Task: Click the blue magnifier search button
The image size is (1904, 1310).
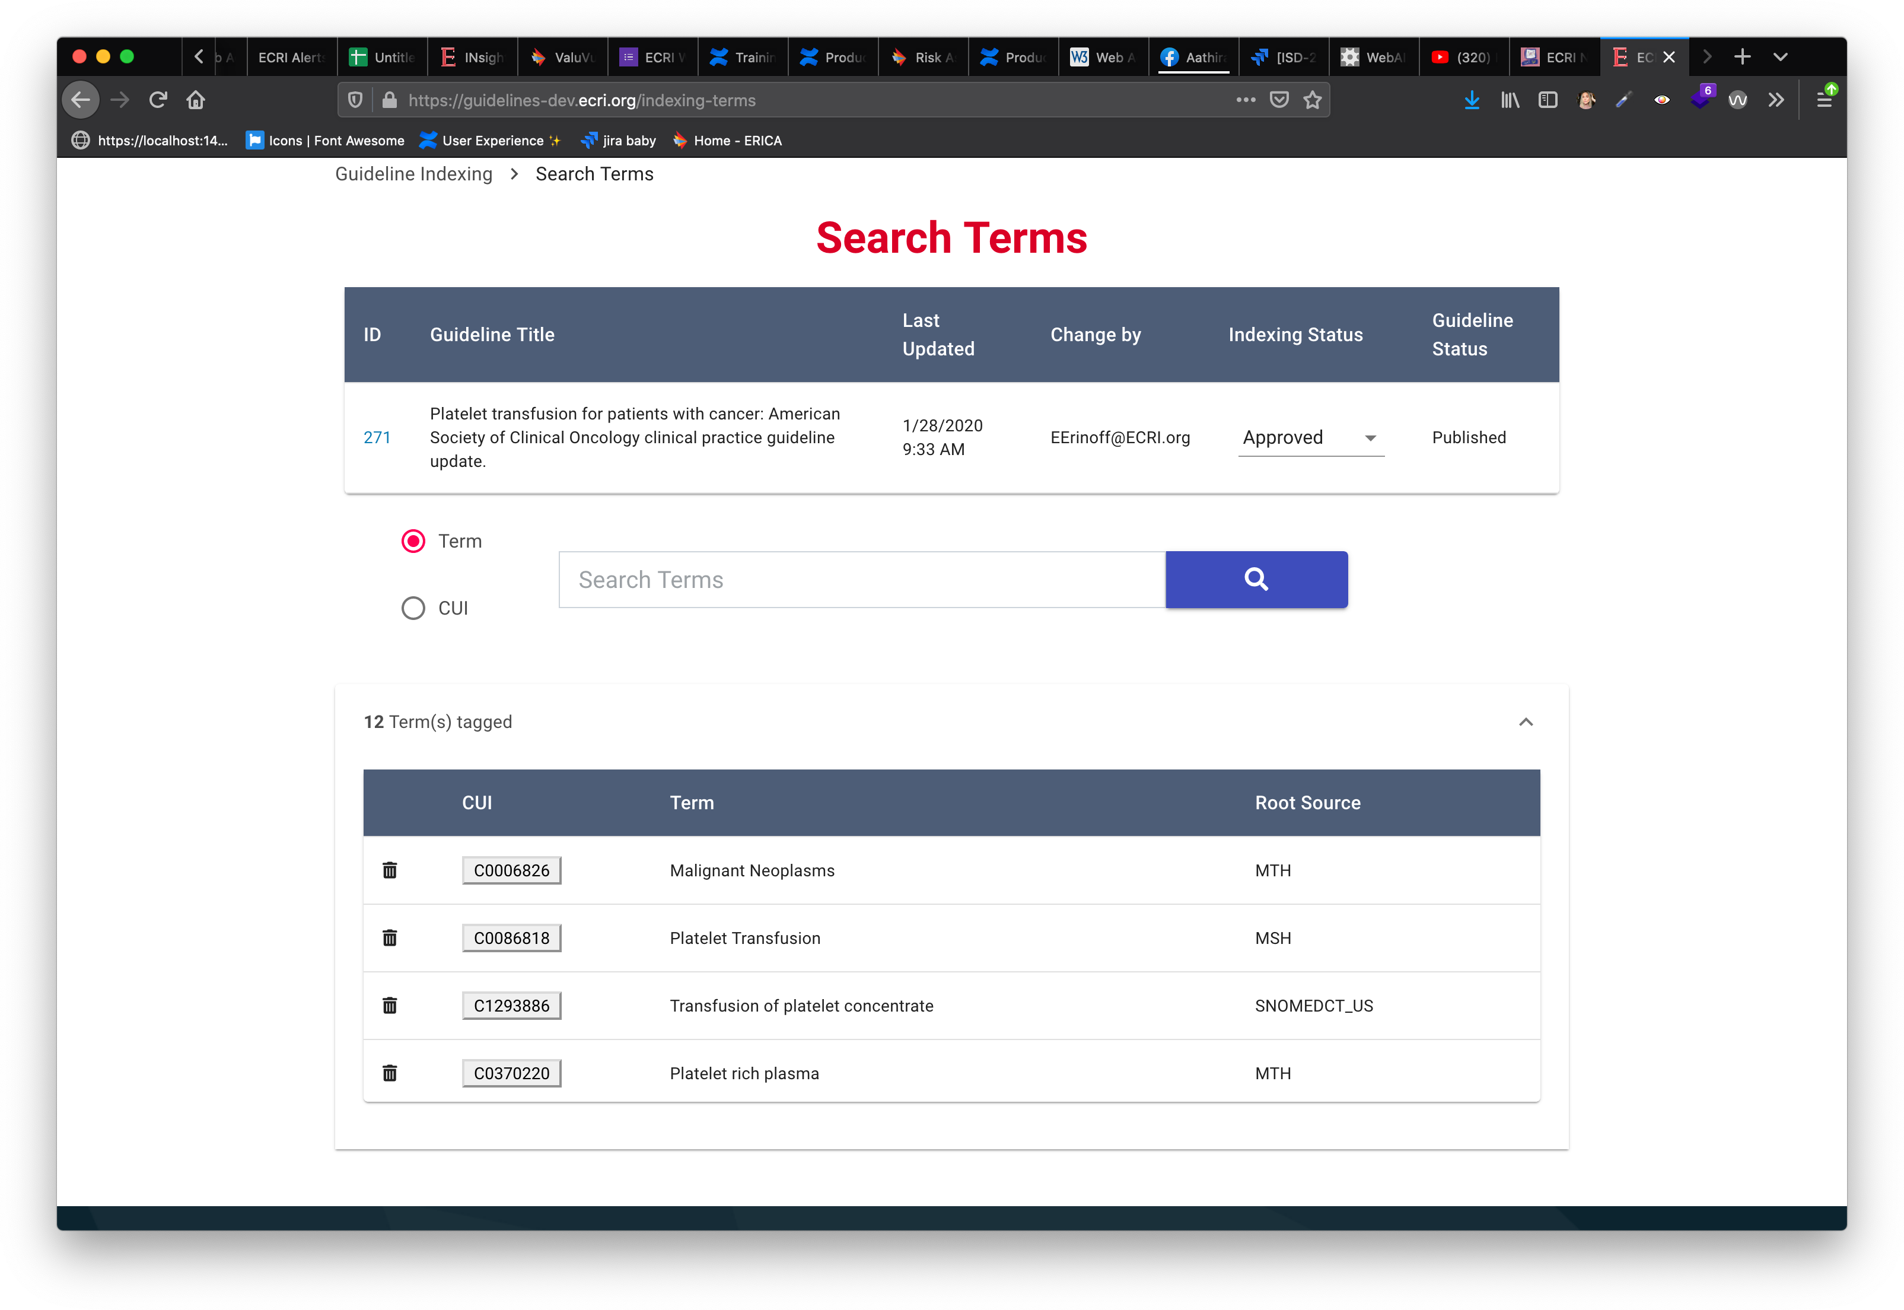Action: [x=1256, y=580]
